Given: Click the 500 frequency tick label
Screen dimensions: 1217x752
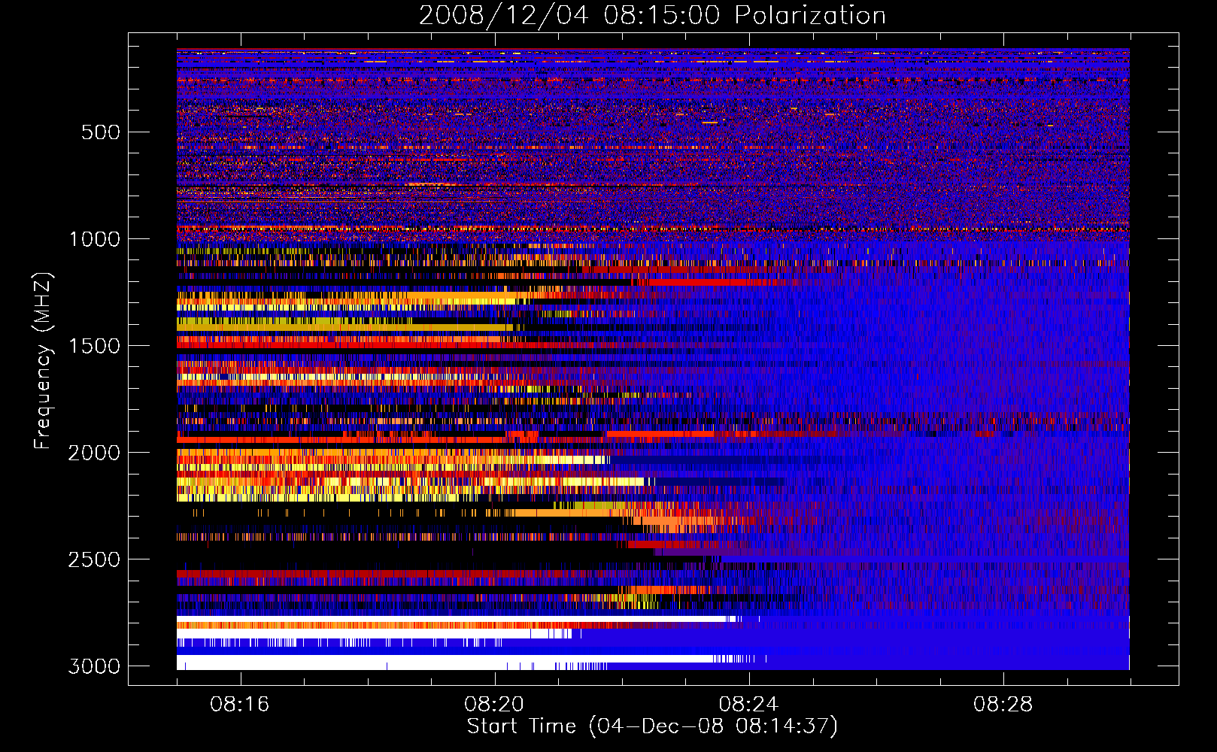Looking at the screenshot, I should (100, 132).
